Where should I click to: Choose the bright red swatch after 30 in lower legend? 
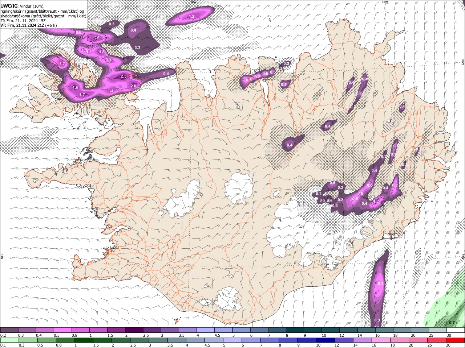click(x=455, y=340)
